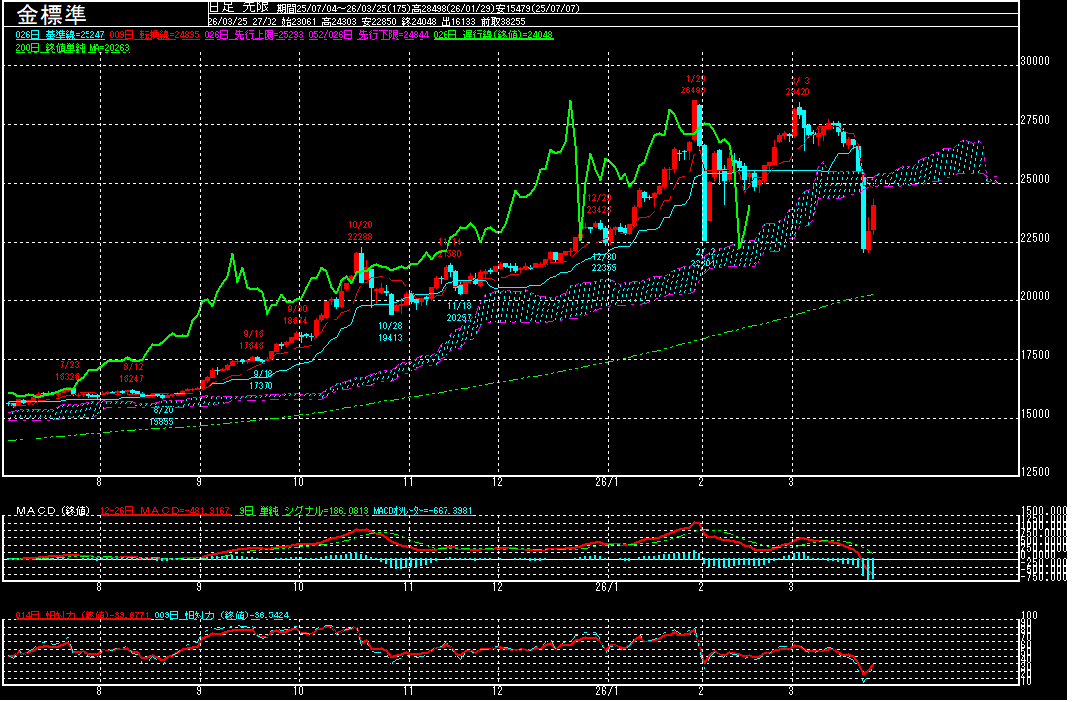This screenshot has width=1074, height=702.
Task: Click the 金標準 chart title
Action: pos(51,14)
